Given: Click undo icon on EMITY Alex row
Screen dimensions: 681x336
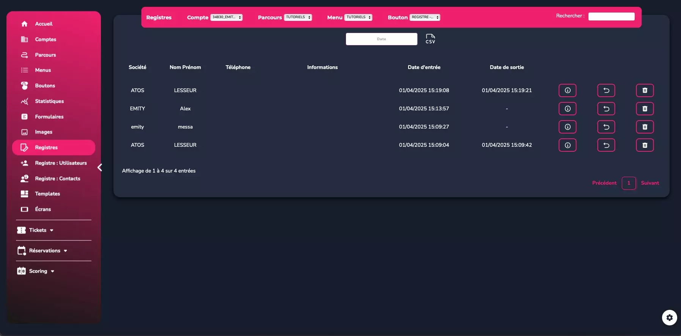Looking at the screenshot, I should 606,108.
